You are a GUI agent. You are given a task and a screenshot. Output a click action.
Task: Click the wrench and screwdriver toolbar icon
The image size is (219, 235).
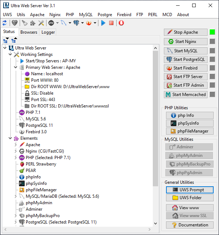click(x=41, y=23)
